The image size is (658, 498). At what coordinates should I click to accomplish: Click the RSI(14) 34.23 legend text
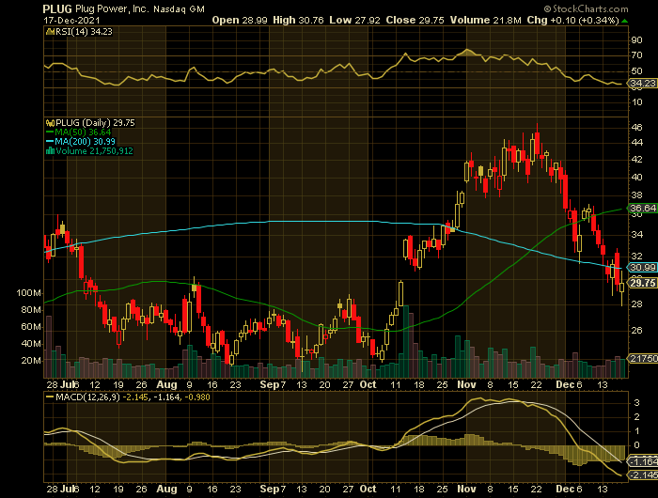tap(84, 31)
